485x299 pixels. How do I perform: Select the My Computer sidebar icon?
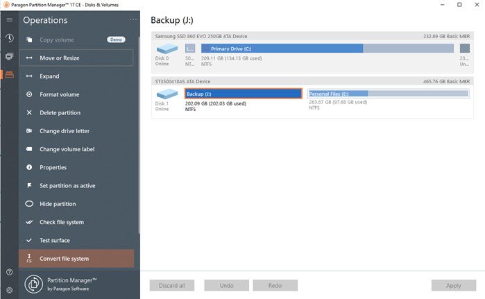(10, 56)
